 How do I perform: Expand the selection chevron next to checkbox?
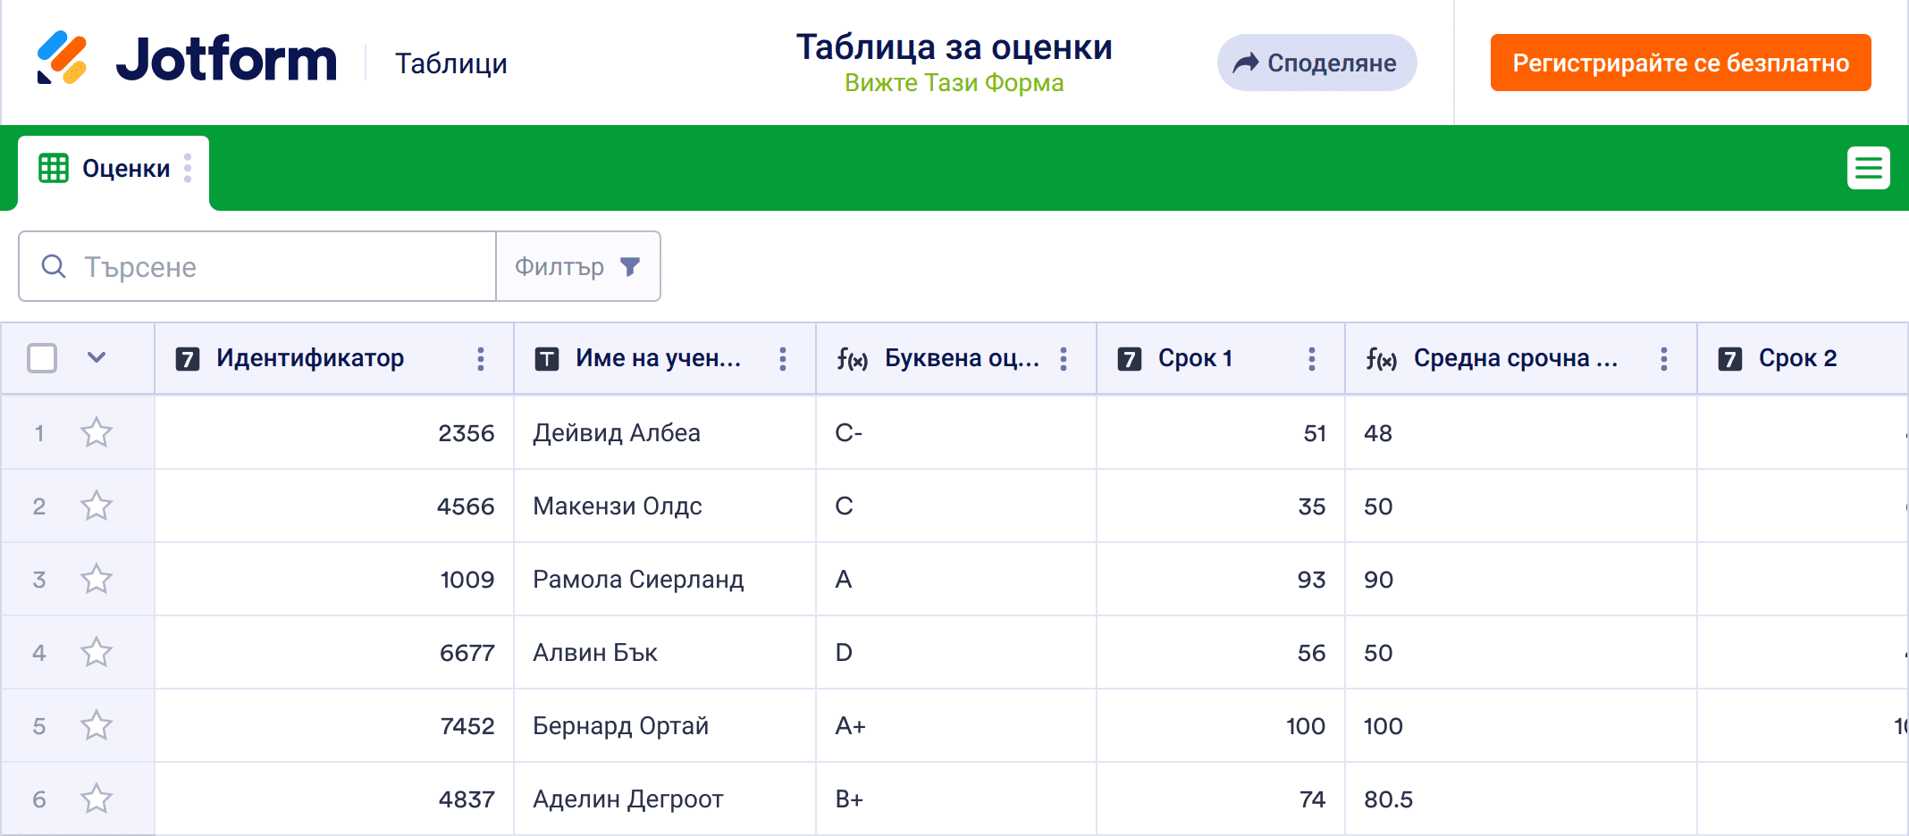97,358
